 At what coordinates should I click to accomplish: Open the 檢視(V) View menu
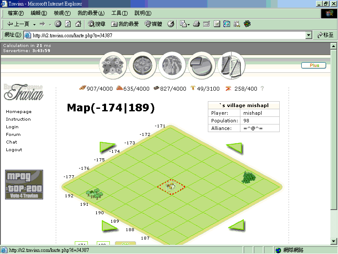point(62,13)
